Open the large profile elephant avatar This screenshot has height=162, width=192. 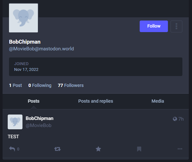pos(23,18)
